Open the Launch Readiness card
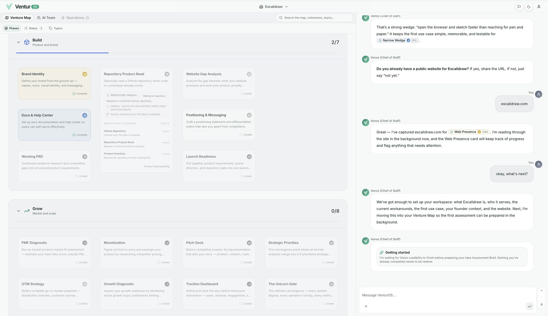 219,166
